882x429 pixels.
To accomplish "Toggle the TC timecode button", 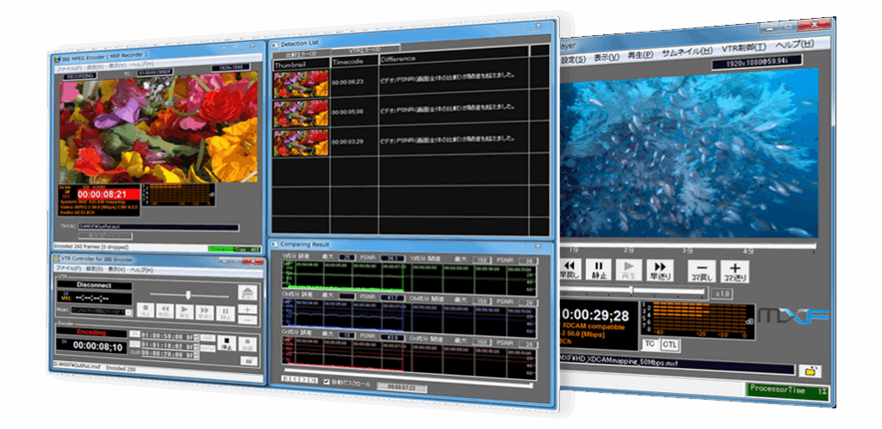I will (x=649, y=344).
